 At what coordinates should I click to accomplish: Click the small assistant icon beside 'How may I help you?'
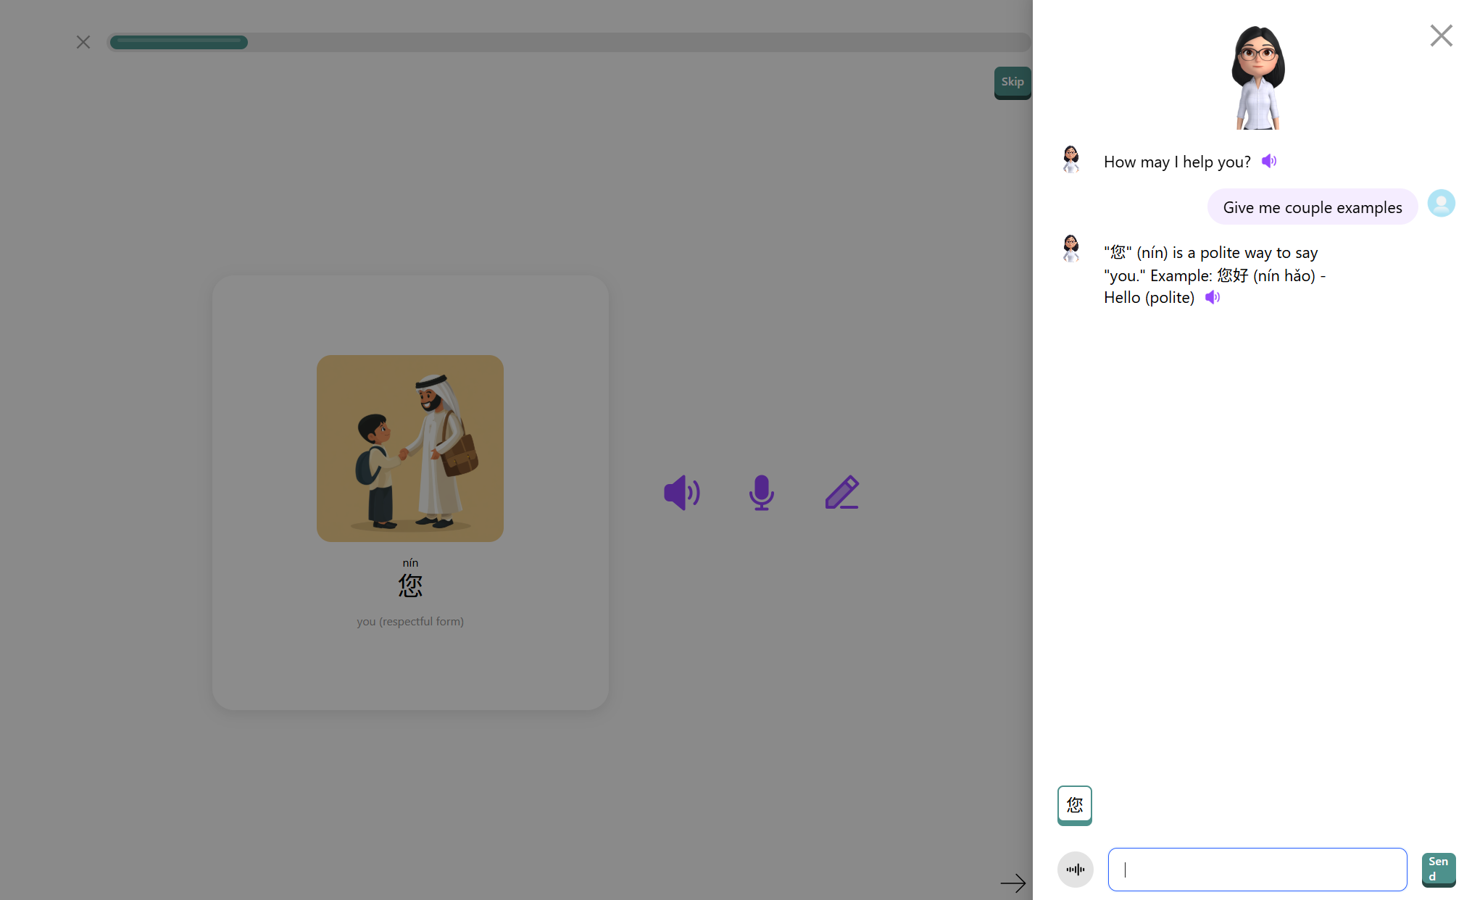(1070, 159)
